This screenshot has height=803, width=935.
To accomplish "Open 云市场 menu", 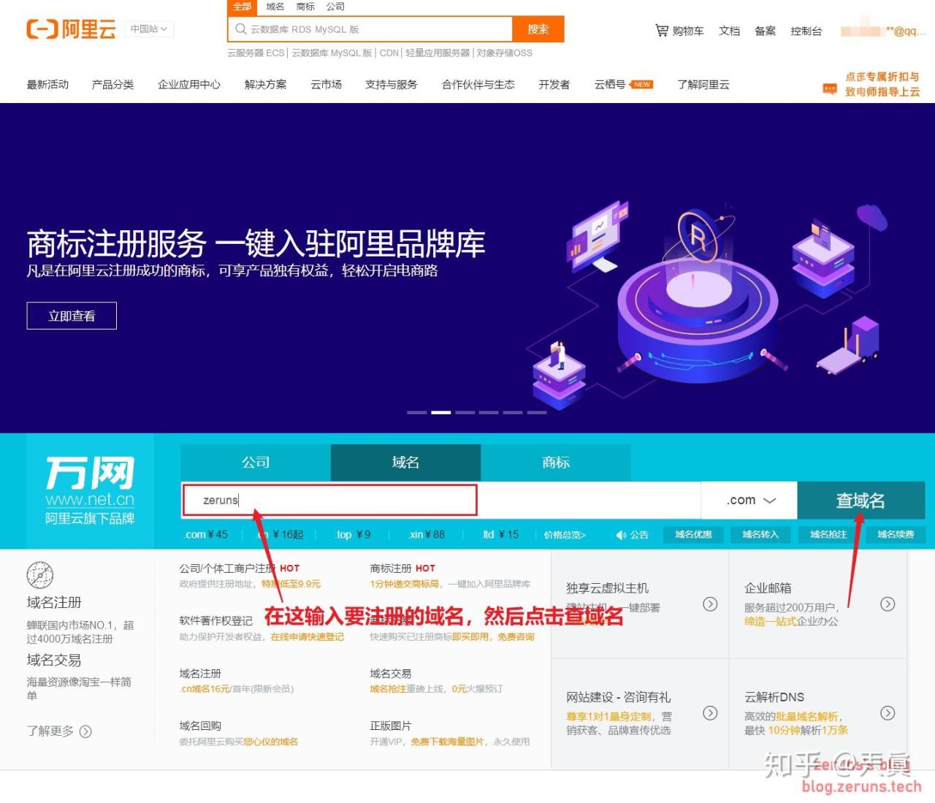I will (x=326, y=85).
